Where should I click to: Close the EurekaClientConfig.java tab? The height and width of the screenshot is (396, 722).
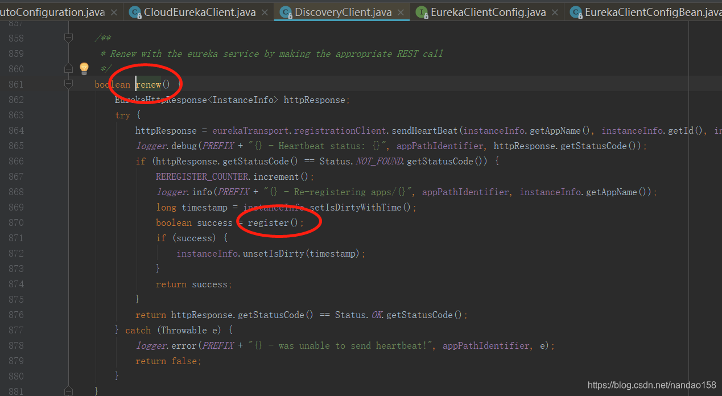coord(555,13)
